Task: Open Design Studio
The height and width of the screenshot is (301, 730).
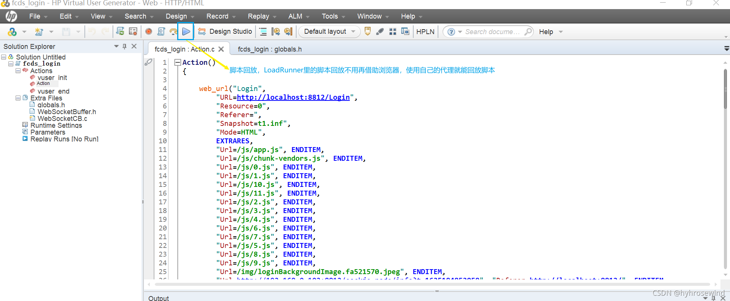Action: [x=225, y=31]
